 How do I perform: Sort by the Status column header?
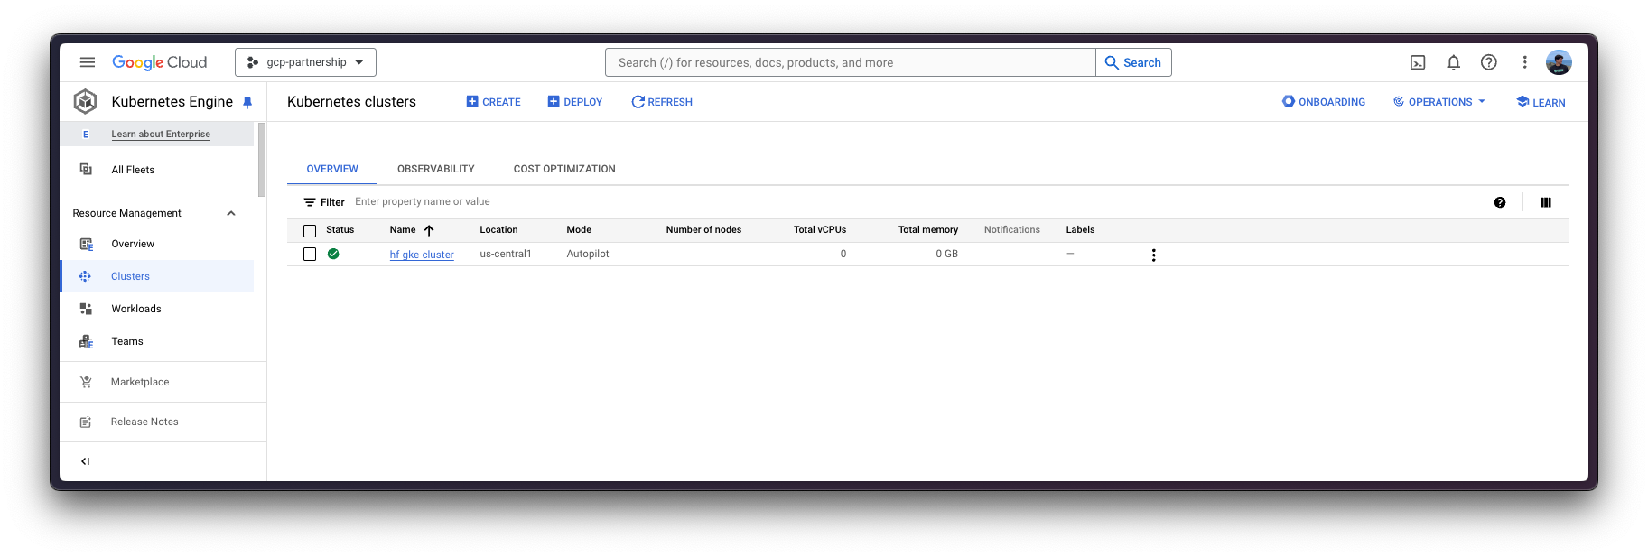point(340,230)
